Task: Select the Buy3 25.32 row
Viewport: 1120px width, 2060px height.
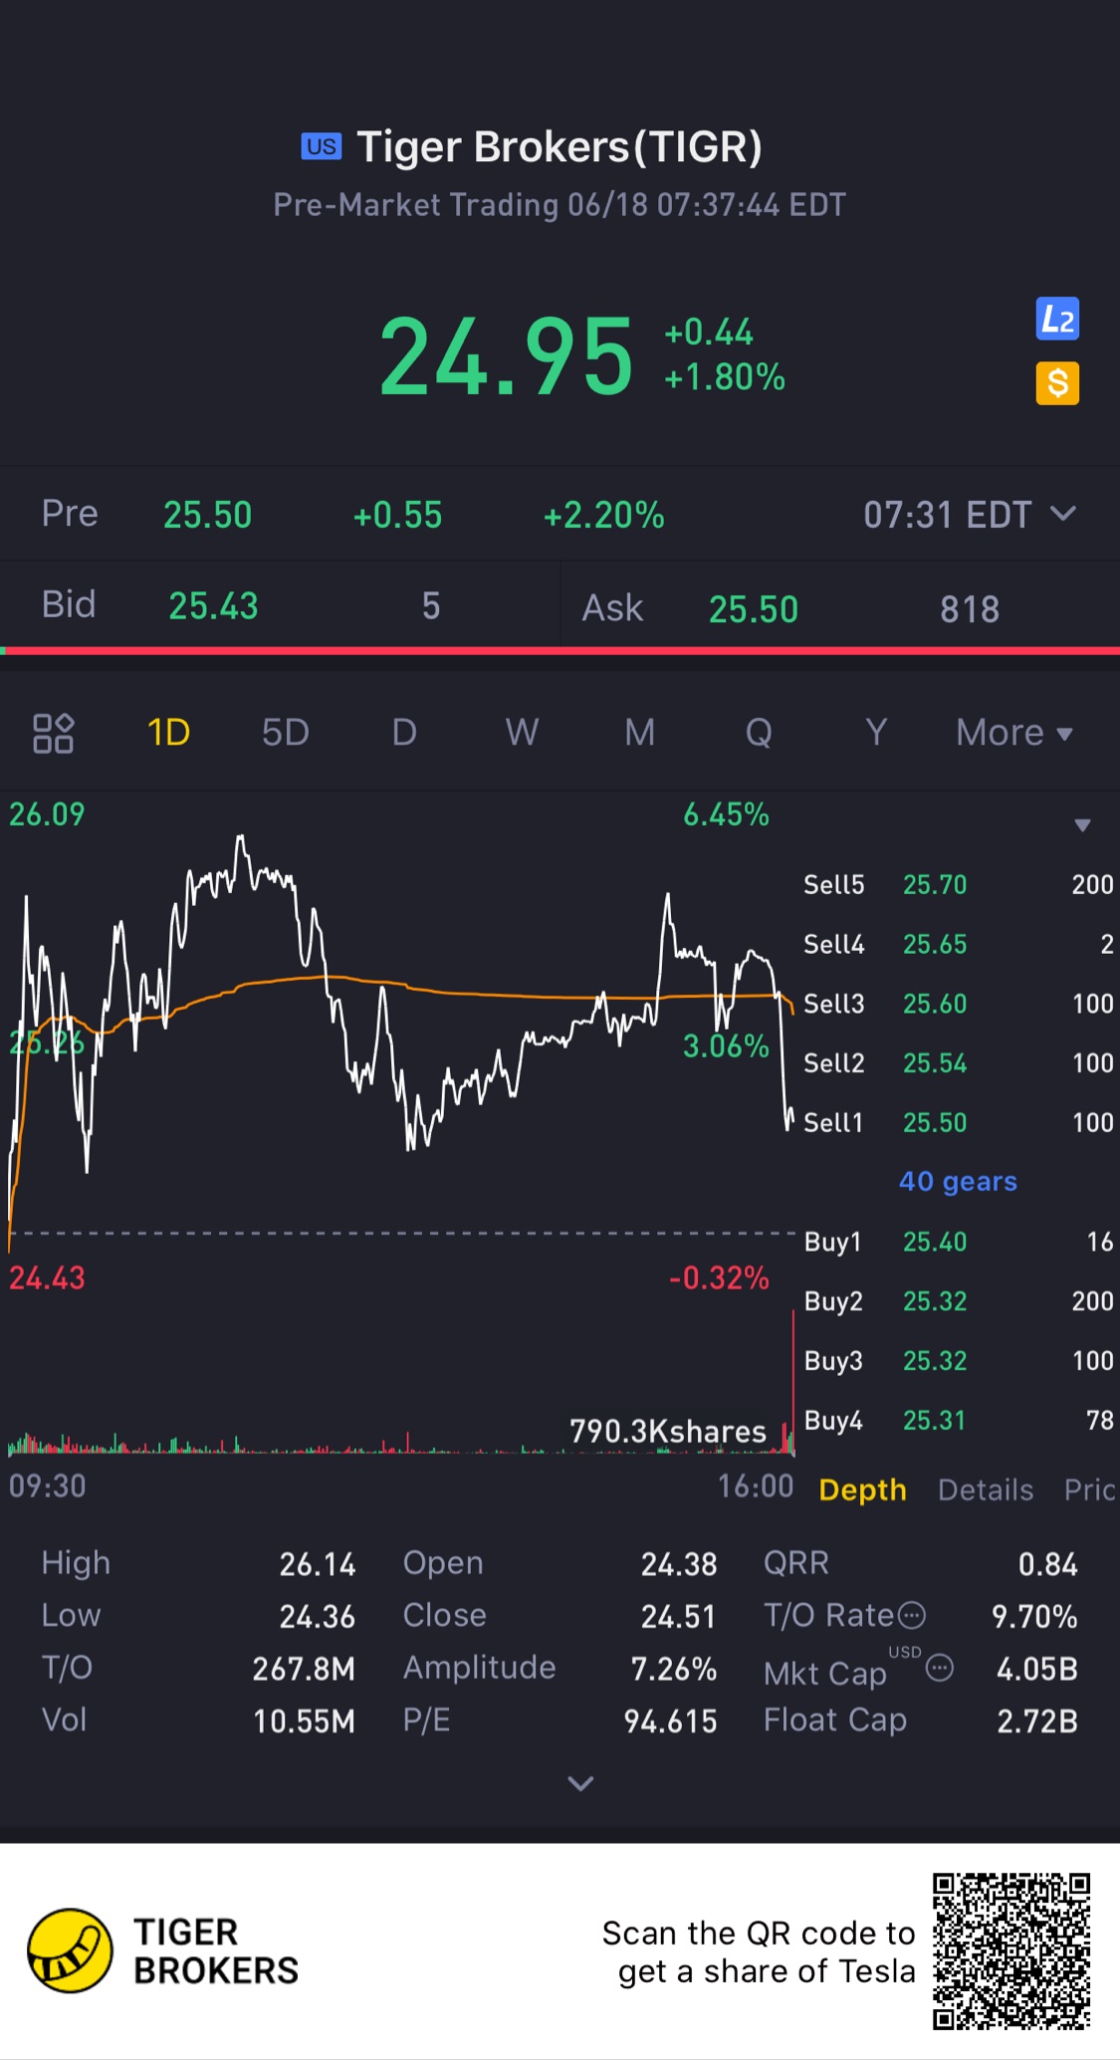Action: pyautogui.click(x=958, y=1361)
